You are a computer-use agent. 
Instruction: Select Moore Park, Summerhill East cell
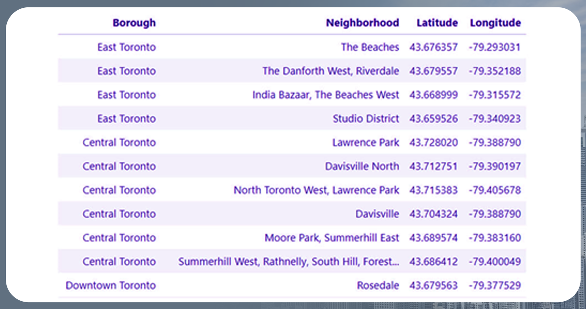point(332,238)
